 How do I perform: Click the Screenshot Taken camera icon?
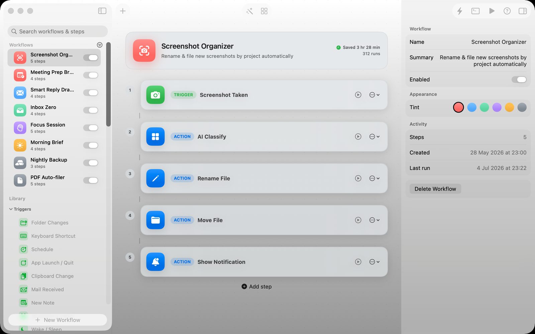[x=155, y=95]
